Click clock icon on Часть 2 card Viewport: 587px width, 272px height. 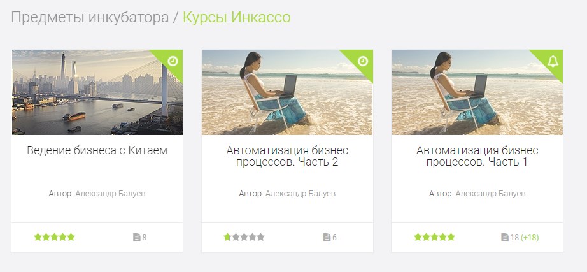point(363,61)
